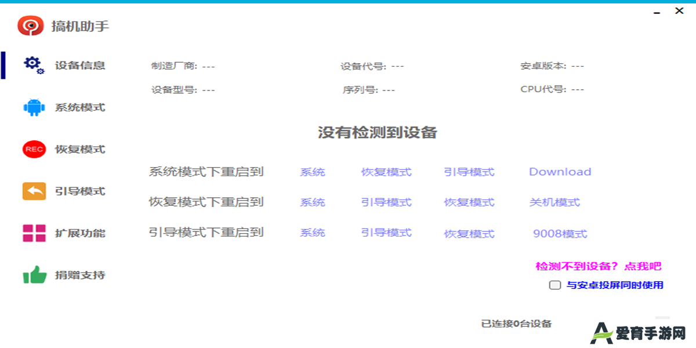This screenshot has width=696, height=348.
Task: Switch to the 引导模式 sidebar tab
Action: pyautogui.click(x=80, y=191)
